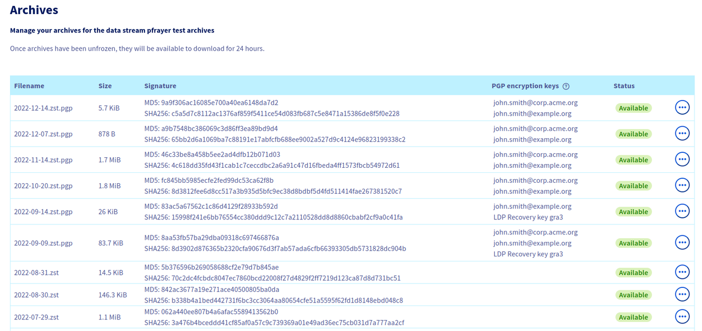The height and width of the screenshot is (331, 702).
Task: Select the john.smith@corp.acme.org key for 2022-10-20
Action: point(536,180)
